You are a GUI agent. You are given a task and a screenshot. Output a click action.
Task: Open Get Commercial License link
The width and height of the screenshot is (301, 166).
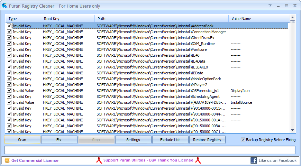(35, 160)
